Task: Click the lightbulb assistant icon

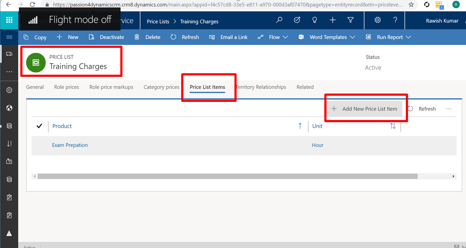Action: click(x=315, y=20)
